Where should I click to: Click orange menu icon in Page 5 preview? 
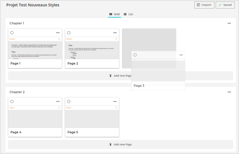(116, 108)
